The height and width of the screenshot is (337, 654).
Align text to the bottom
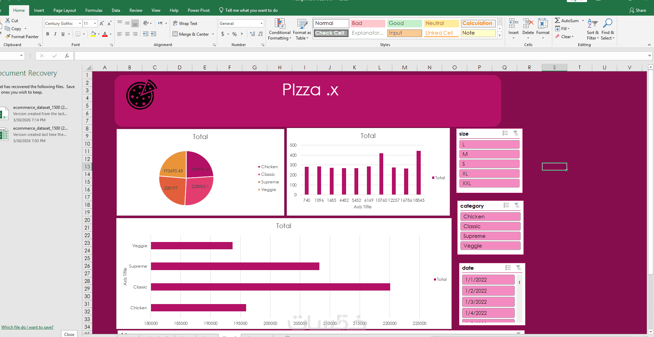point(135,23)
